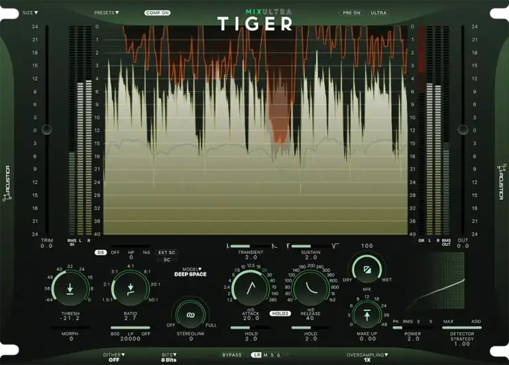Click the LP frequency value 20000
Image resolution: width=509 pixels, height=365 pixels.
131,339
